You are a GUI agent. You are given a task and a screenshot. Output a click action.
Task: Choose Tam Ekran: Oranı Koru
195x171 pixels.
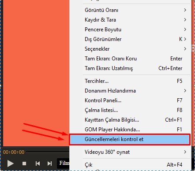coord(130,59)
